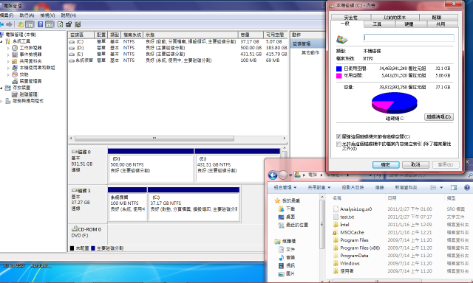Select the (C:) volume row in volume list
Image resolution: width=473 pixels, height=283 pixels.
(x=177, y=41)
